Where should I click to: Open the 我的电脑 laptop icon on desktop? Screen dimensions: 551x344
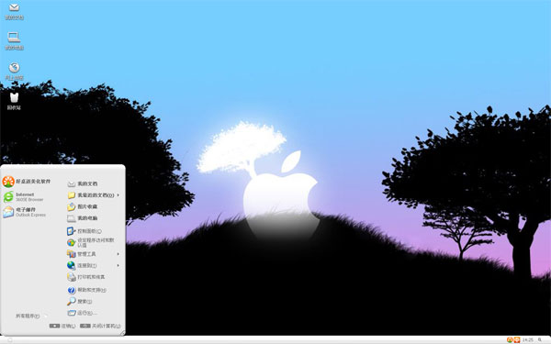click(x=14, y=40)
